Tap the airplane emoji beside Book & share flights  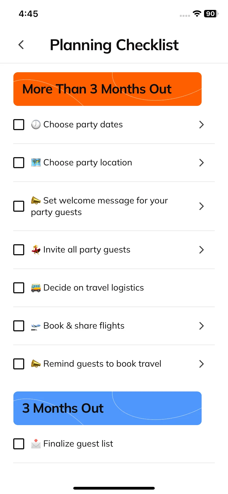(36, 326)
